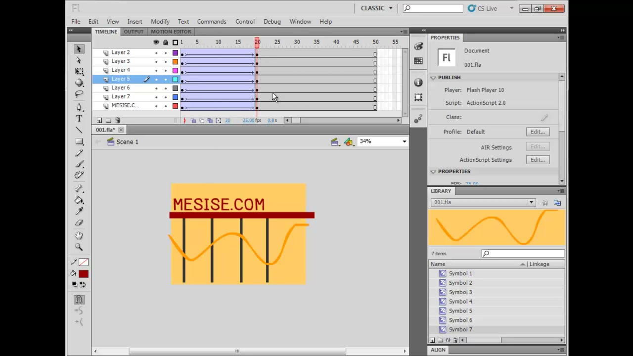Click the New Layer icon
This screenshot has height=356, width=633.
[99, 120]
